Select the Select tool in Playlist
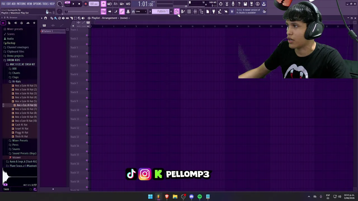 pyautogui.click(x=75, y=18)
